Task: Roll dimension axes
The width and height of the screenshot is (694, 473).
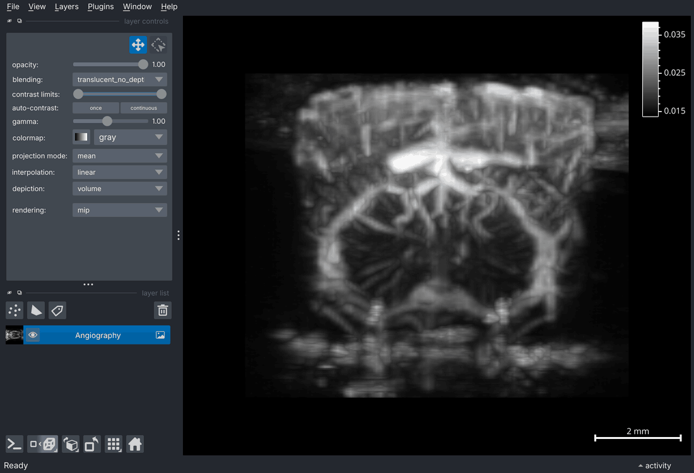Action: click(x=70, y=444)
